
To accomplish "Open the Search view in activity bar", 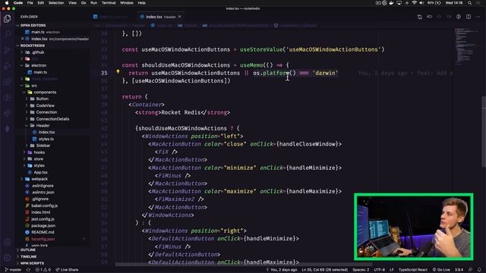I will click(x=7, y=33).
